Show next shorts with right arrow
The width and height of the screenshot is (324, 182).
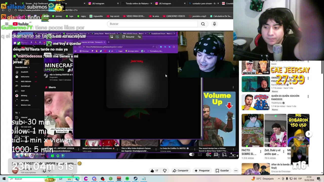click(x=309, y=134)
